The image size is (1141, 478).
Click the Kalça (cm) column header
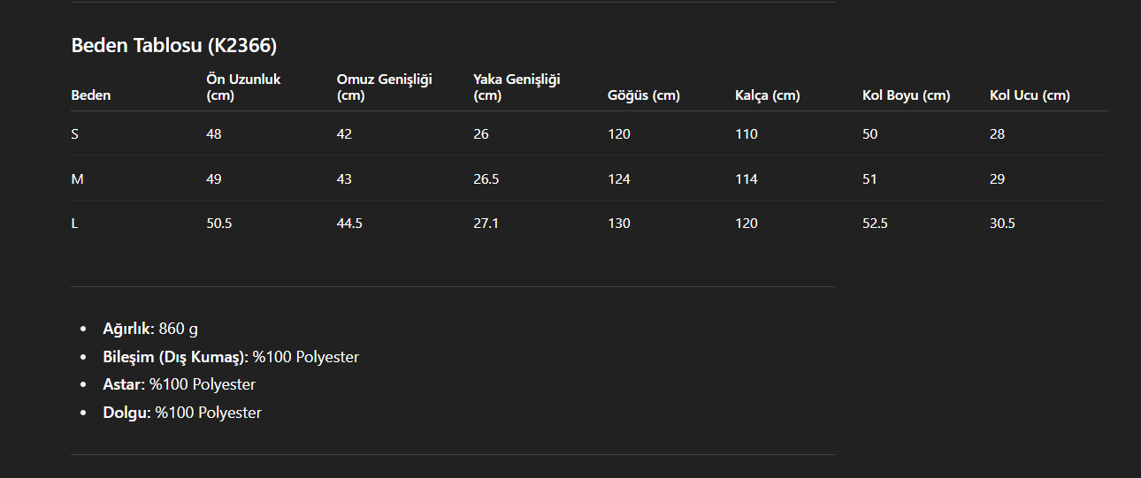coord(767,95)
